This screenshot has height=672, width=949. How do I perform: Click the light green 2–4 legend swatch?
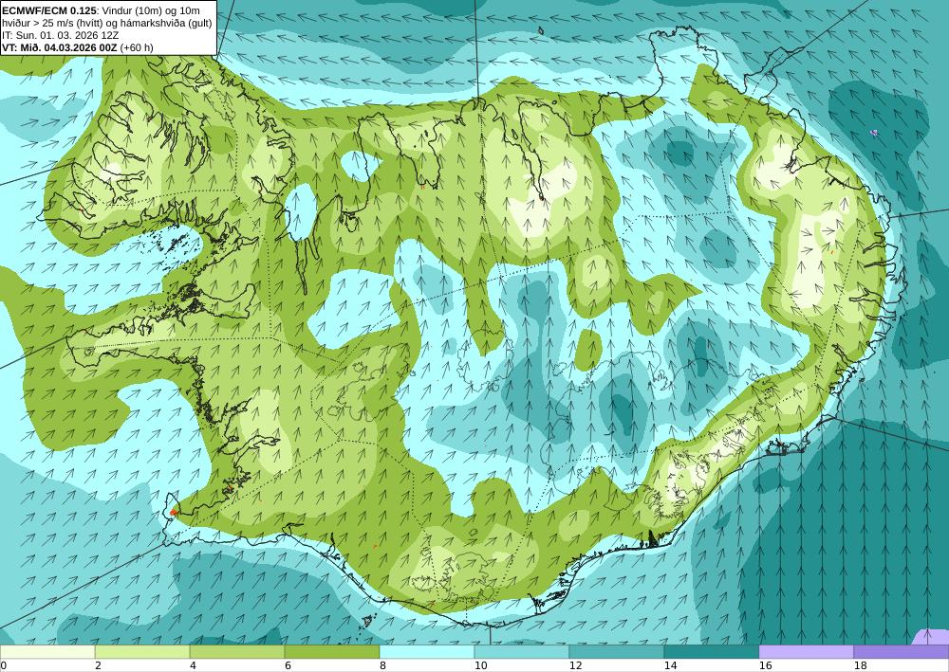pyautogui.click(x=142, y=652)
